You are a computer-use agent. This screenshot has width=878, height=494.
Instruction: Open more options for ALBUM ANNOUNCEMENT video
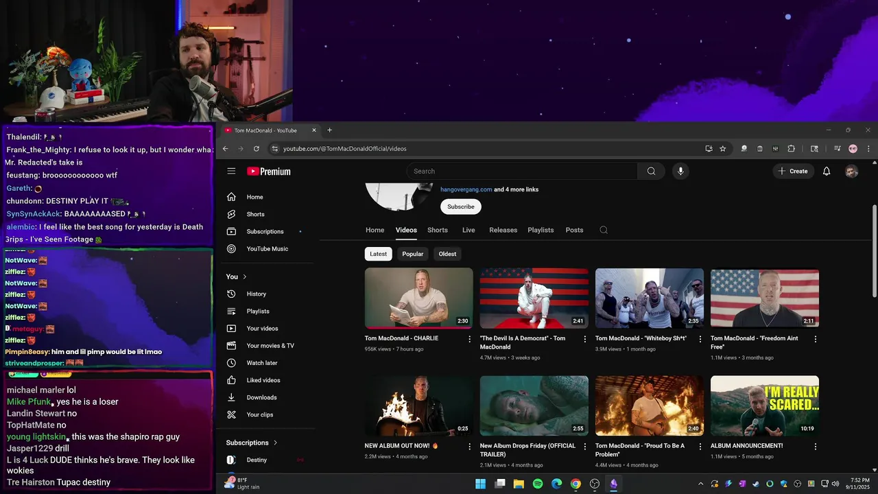click(815, 446)
